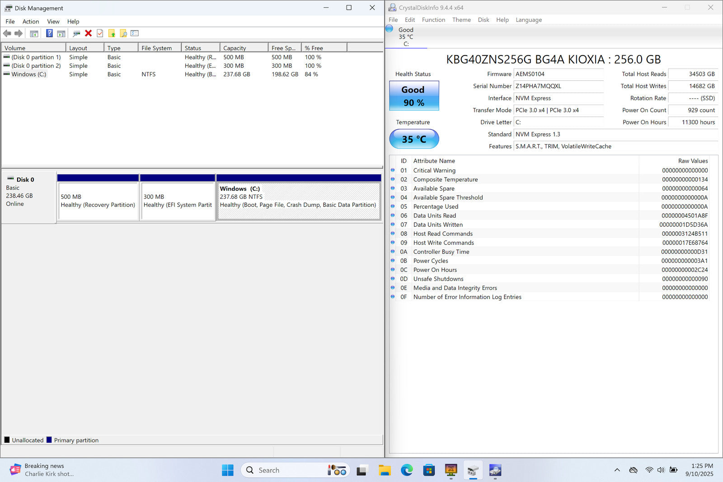Viewport: 723px width, 482px height.
Task: Click the Data Units Written attribute row
Action: pyautogui.click(x=550, y=225)
